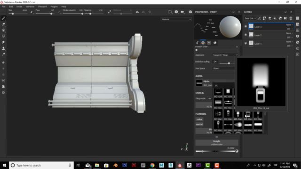Add a new fill layer

(275, 18)
